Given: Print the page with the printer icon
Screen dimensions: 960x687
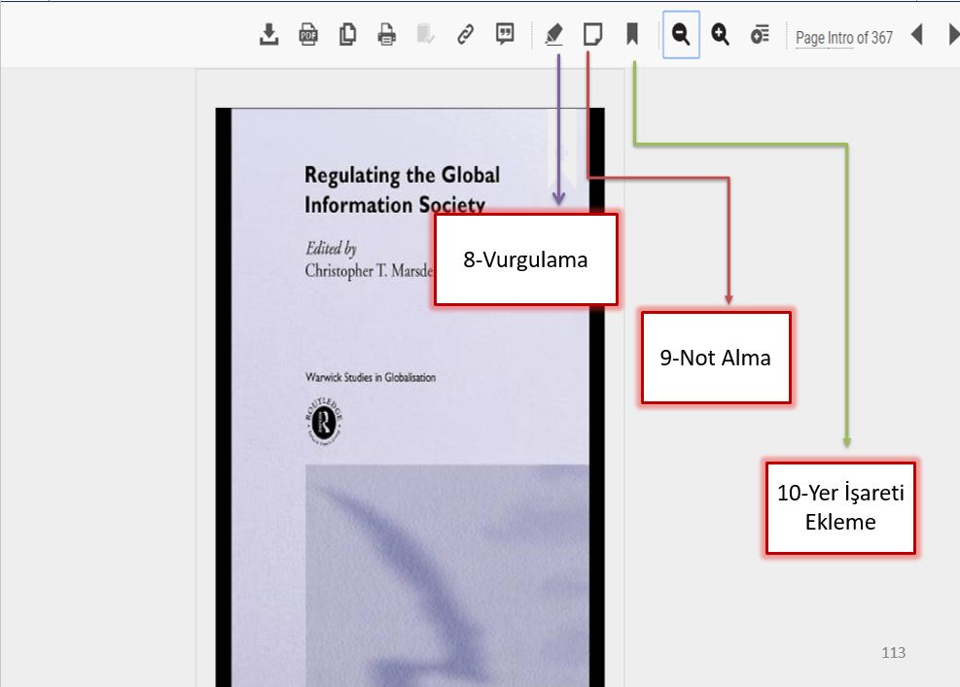Looking at the screenshot, I should [386, 34].
